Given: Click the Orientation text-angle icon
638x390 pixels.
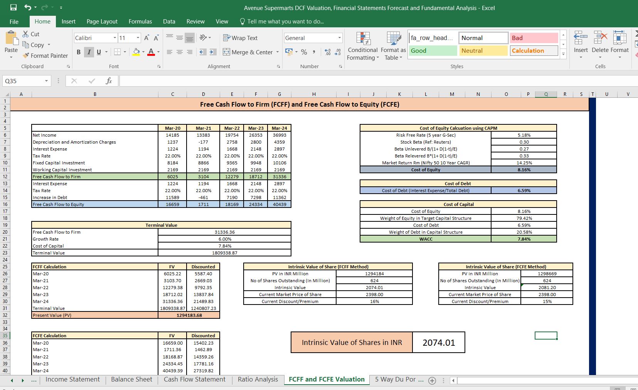Looking at the screenshot, I should tap(203, 38).
